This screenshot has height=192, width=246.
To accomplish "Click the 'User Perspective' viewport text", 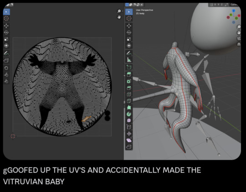I will 144,10.
